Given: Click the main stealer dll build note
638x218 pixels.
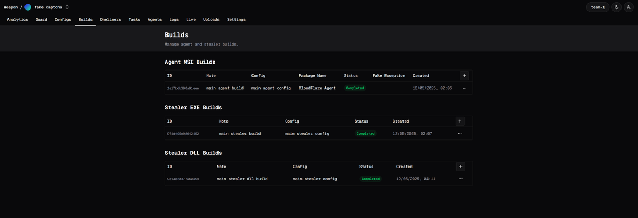Looking at the screenshot, I should click(x=242, y=179).
